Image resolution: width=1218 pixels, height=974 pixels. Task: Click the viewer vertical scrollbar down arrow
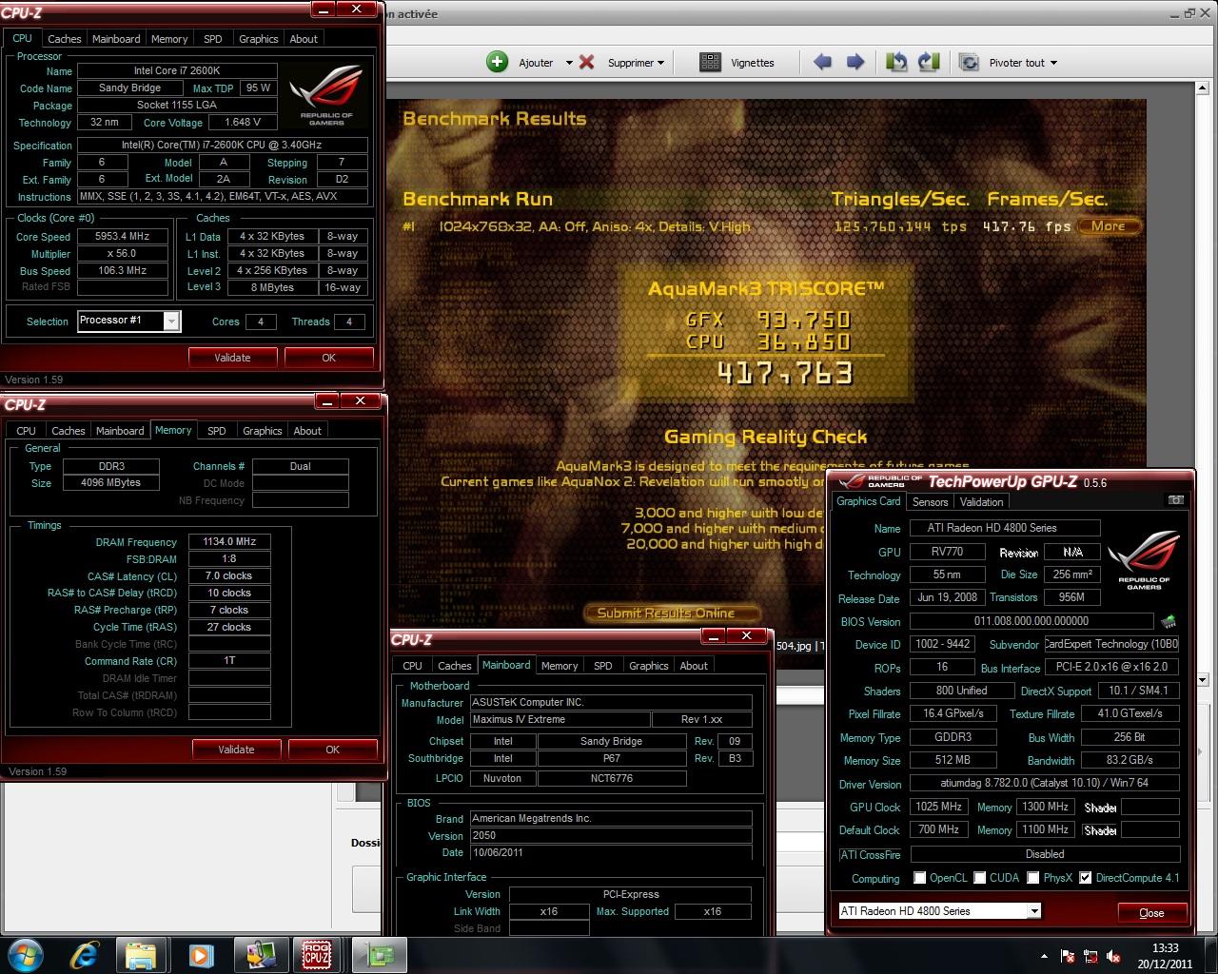[1203, 680]
